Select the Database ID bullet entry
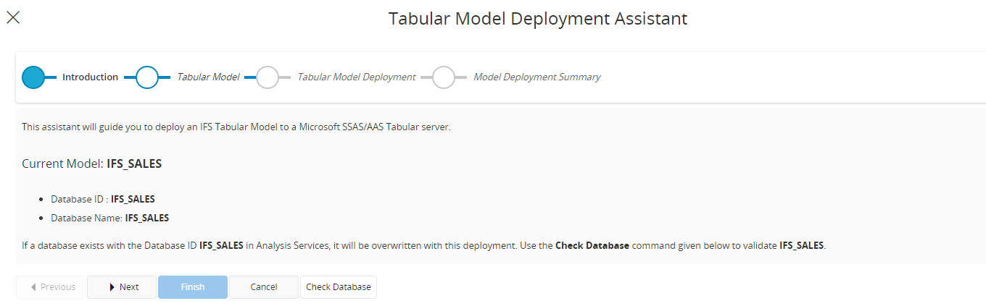This screenshot has width=986, height=306. click(102, 199)
